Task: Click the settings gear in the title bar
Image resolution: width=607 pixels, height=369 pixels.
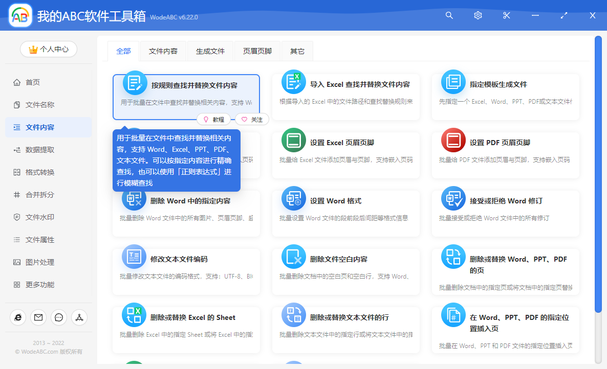Action: point(478,15)
